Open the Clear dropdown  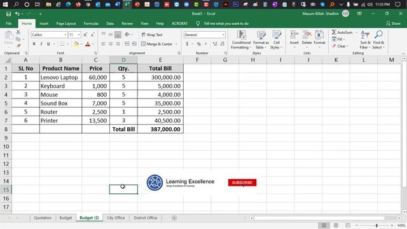click(340, 46)
